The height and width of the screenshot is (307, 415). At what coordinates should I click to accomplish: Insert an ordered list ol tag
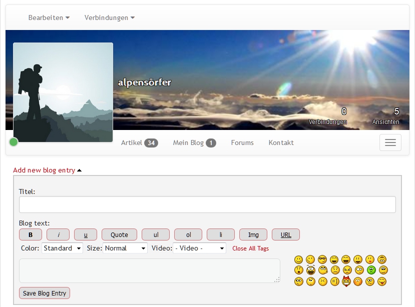click(x=188, y=234)
